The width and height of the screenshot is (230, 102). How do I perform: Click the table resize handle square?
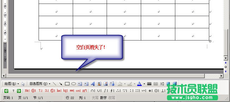pyautogui.click(x=210, y=41)
